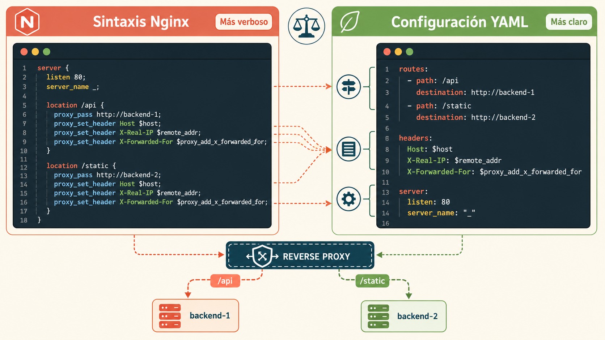
Task: Click the leaf icon beside Configuración YAML
Action: coord(350,22)
